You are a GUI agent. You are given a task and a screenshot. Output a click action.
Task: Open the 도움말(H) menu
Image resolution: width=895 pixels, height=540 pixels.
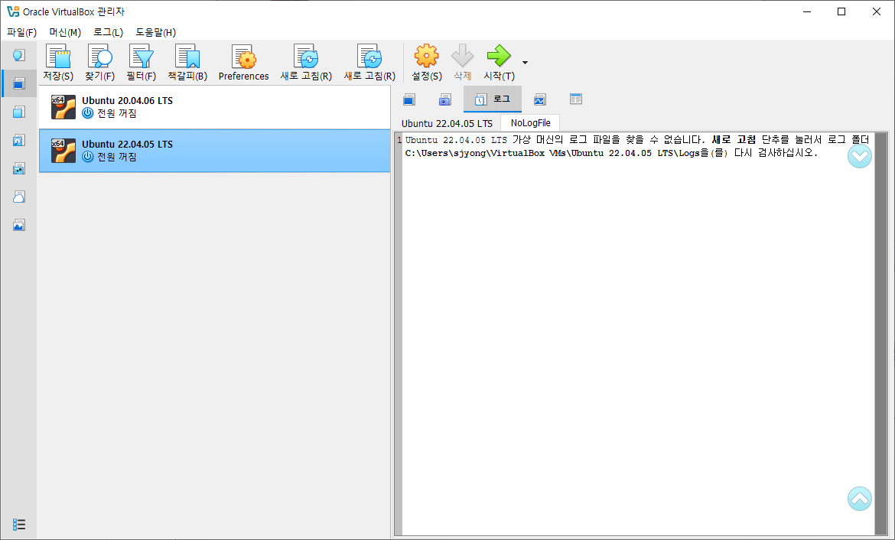point(156,33)
